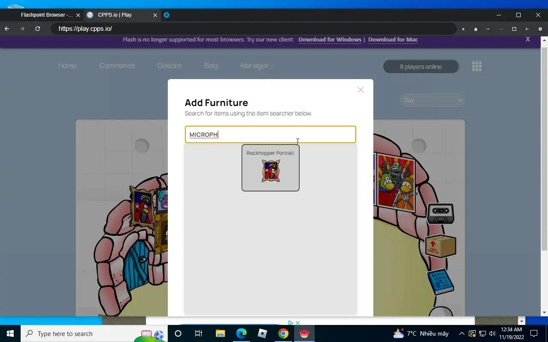Click the zoom out minus icon
The image size is (548, 342).
(x=501, y=29)
